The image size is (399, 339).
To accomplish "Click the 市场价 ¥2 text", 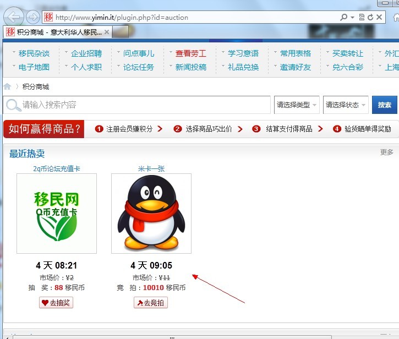I will [x=57, y=278].
